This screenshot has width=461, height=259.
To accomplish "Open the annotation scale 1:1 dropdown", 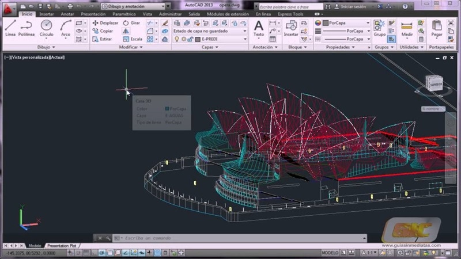I will (x=369, y=253).
